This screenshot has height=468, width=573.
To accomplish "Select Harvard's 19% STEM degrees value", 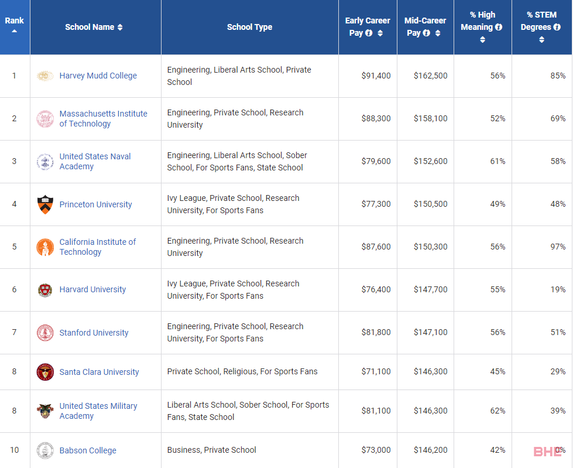I will click(x=558, y=289).
